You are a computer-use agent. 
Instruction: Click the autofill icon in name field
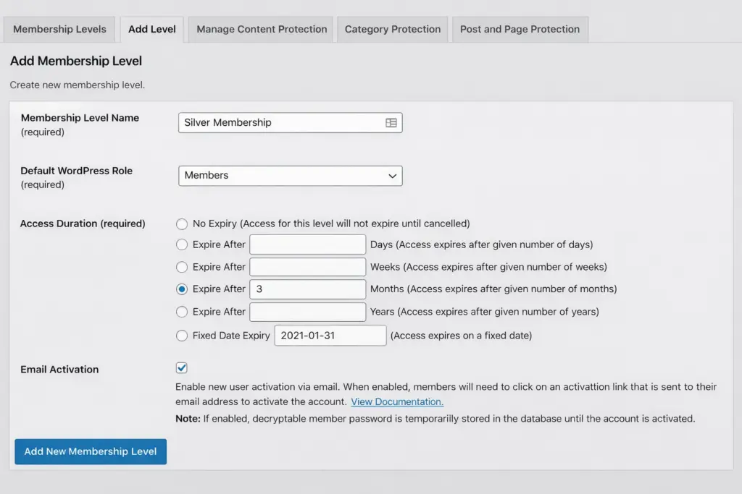pos(391,123)
